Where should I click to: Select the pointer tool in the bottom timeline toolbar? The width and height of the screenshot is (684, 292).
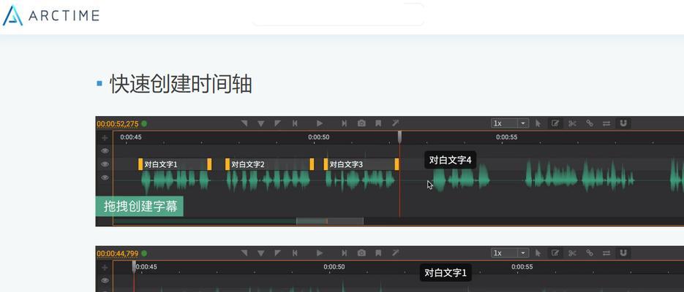538,253
